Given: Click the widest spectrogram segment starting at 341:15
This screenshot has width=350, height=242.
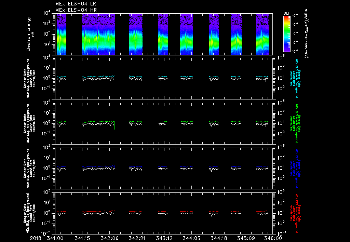Looking at the screenshot, I should (x=98, y=34).
